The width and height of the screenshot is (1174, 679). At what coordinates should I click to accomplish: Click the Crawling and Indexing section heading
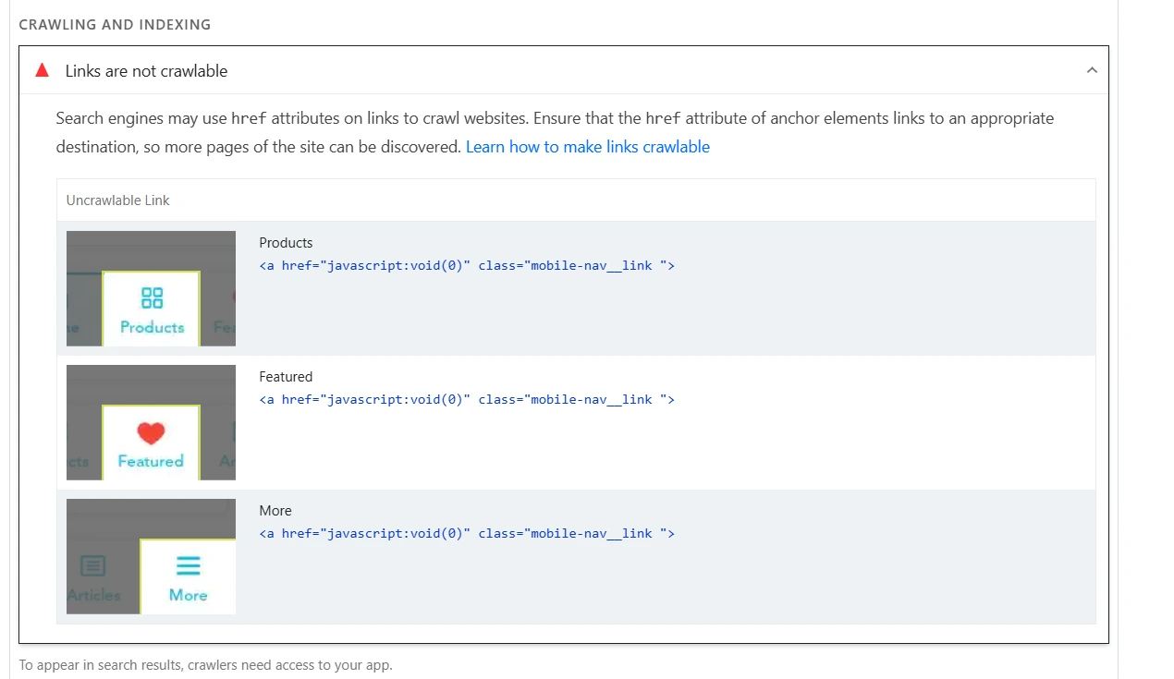coord(115,25)
